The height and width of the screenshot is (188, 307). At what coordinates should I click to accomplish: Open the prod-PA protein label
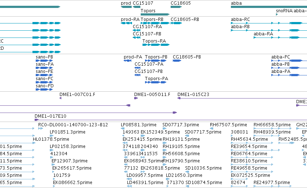click(x=133, y=57)
